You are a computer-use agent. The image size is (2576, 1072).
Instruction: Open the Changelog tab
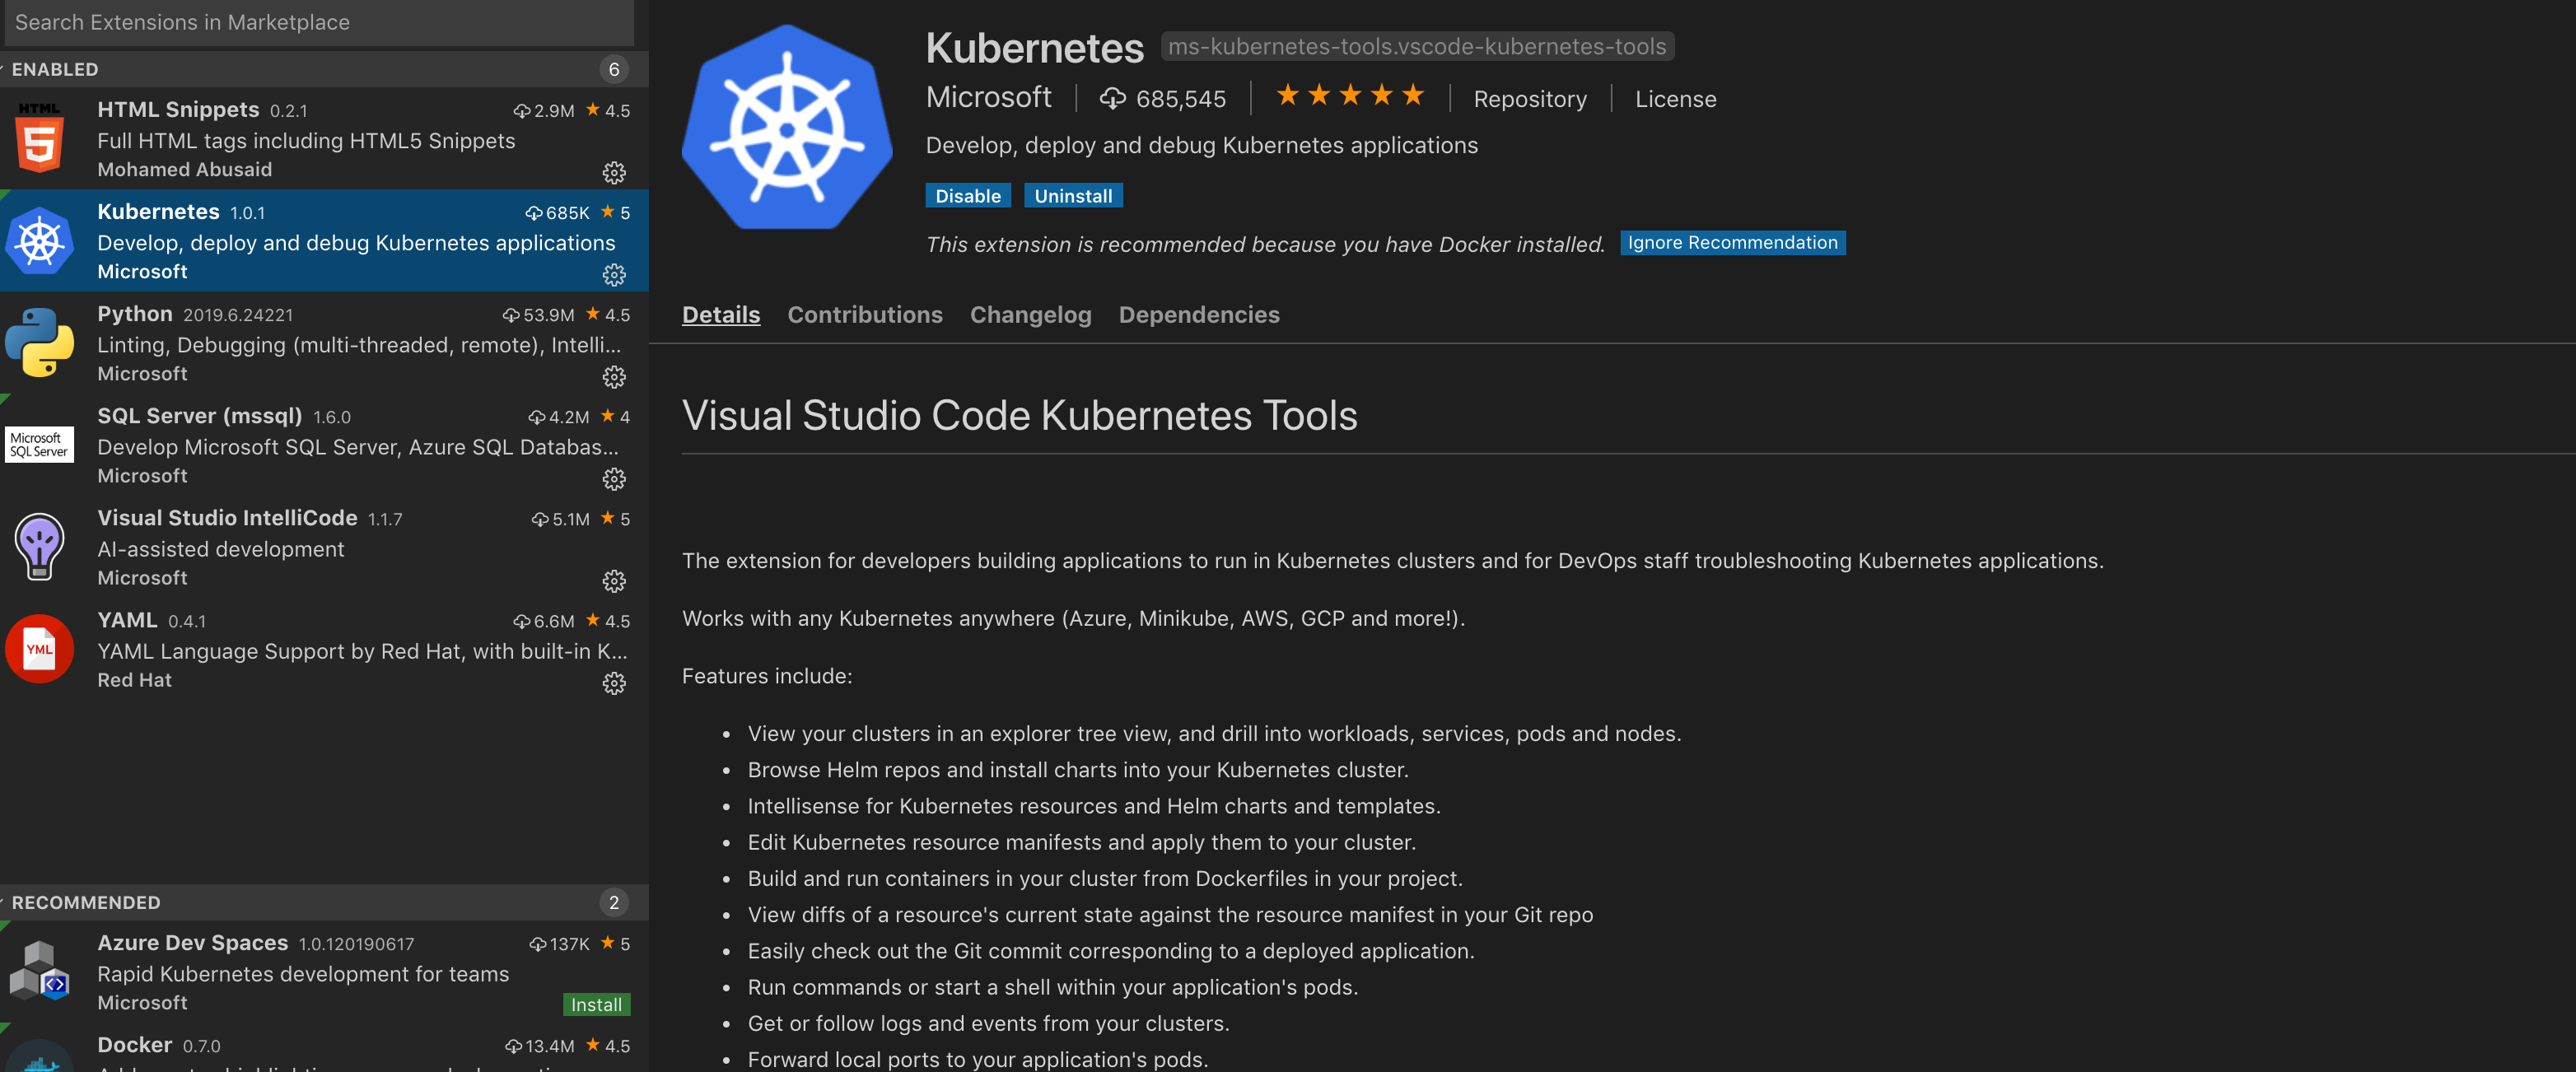(1030, 315)
